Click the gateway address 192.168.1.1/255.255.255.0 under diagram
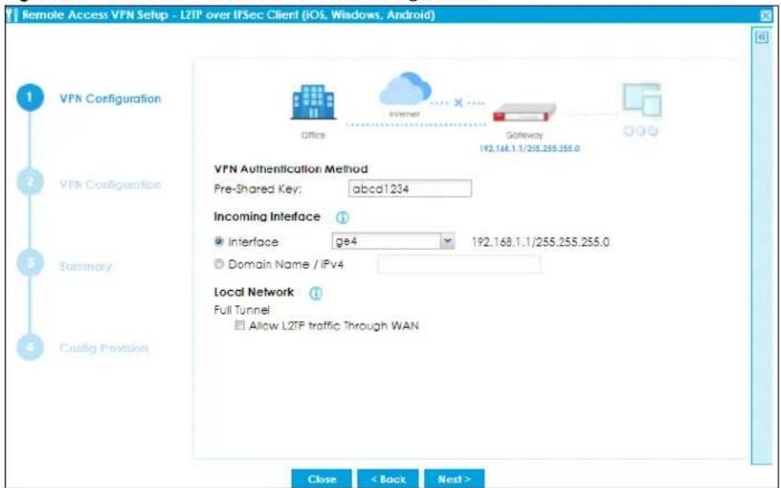The width and height of the screenshot is (781, 488). tap(529, 149)
